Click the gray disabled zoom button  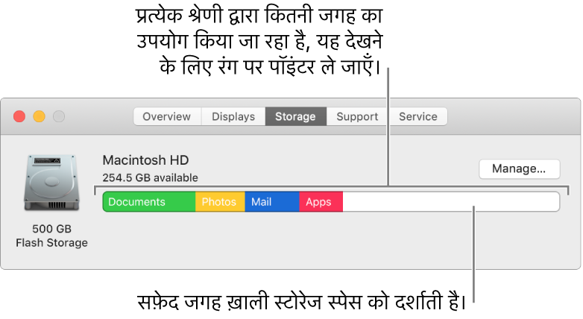tap(58, 116)
